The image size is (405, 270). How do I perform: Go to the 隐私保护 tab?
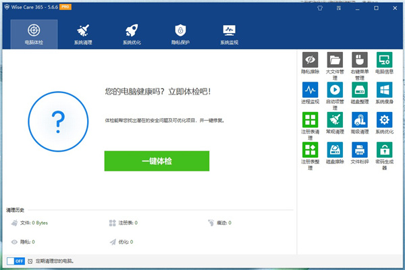(x=180, y=33)
